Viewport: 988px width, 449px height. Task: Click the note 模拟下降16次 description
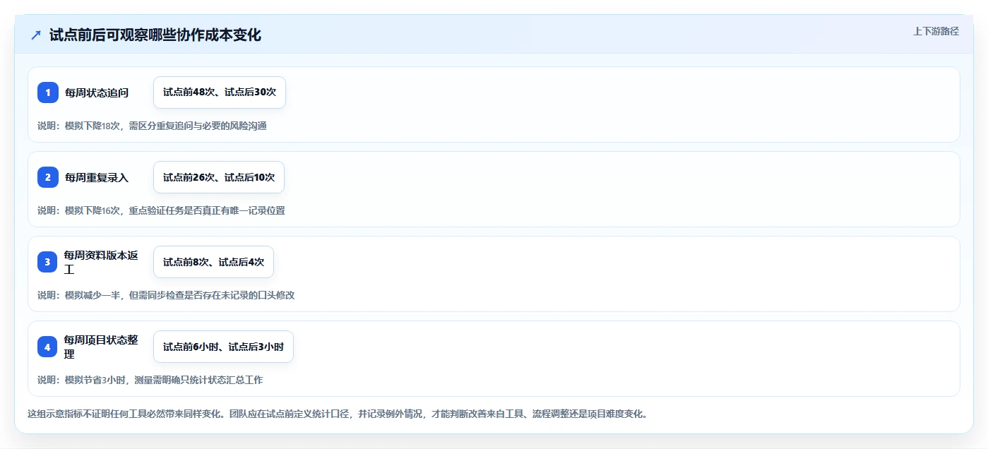[161, 210]
